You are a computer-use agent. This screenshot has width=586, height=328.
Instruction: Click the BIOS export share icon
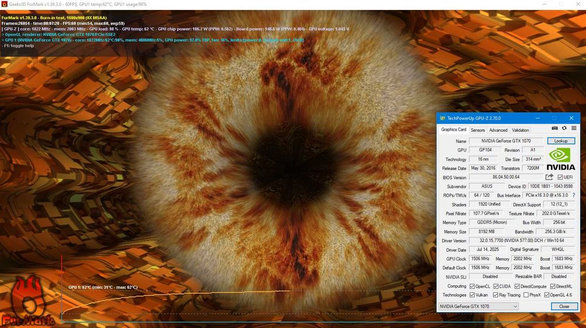pyautogui.click(x=549, y=177)
